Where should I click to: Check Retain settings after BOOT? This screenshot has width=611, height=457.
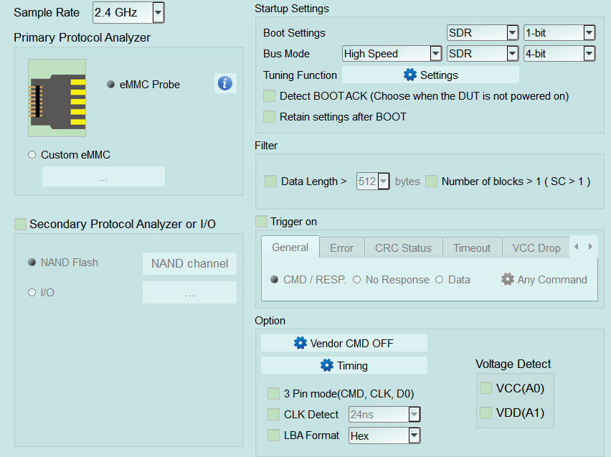269,117
